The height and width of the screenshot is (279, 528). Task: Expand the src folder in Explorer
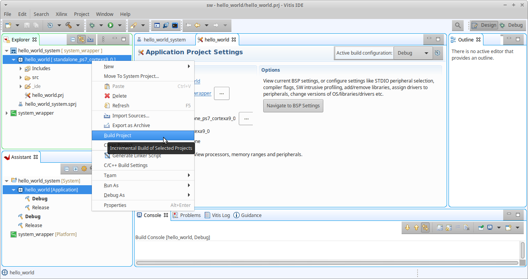click(x=21, y=77)
